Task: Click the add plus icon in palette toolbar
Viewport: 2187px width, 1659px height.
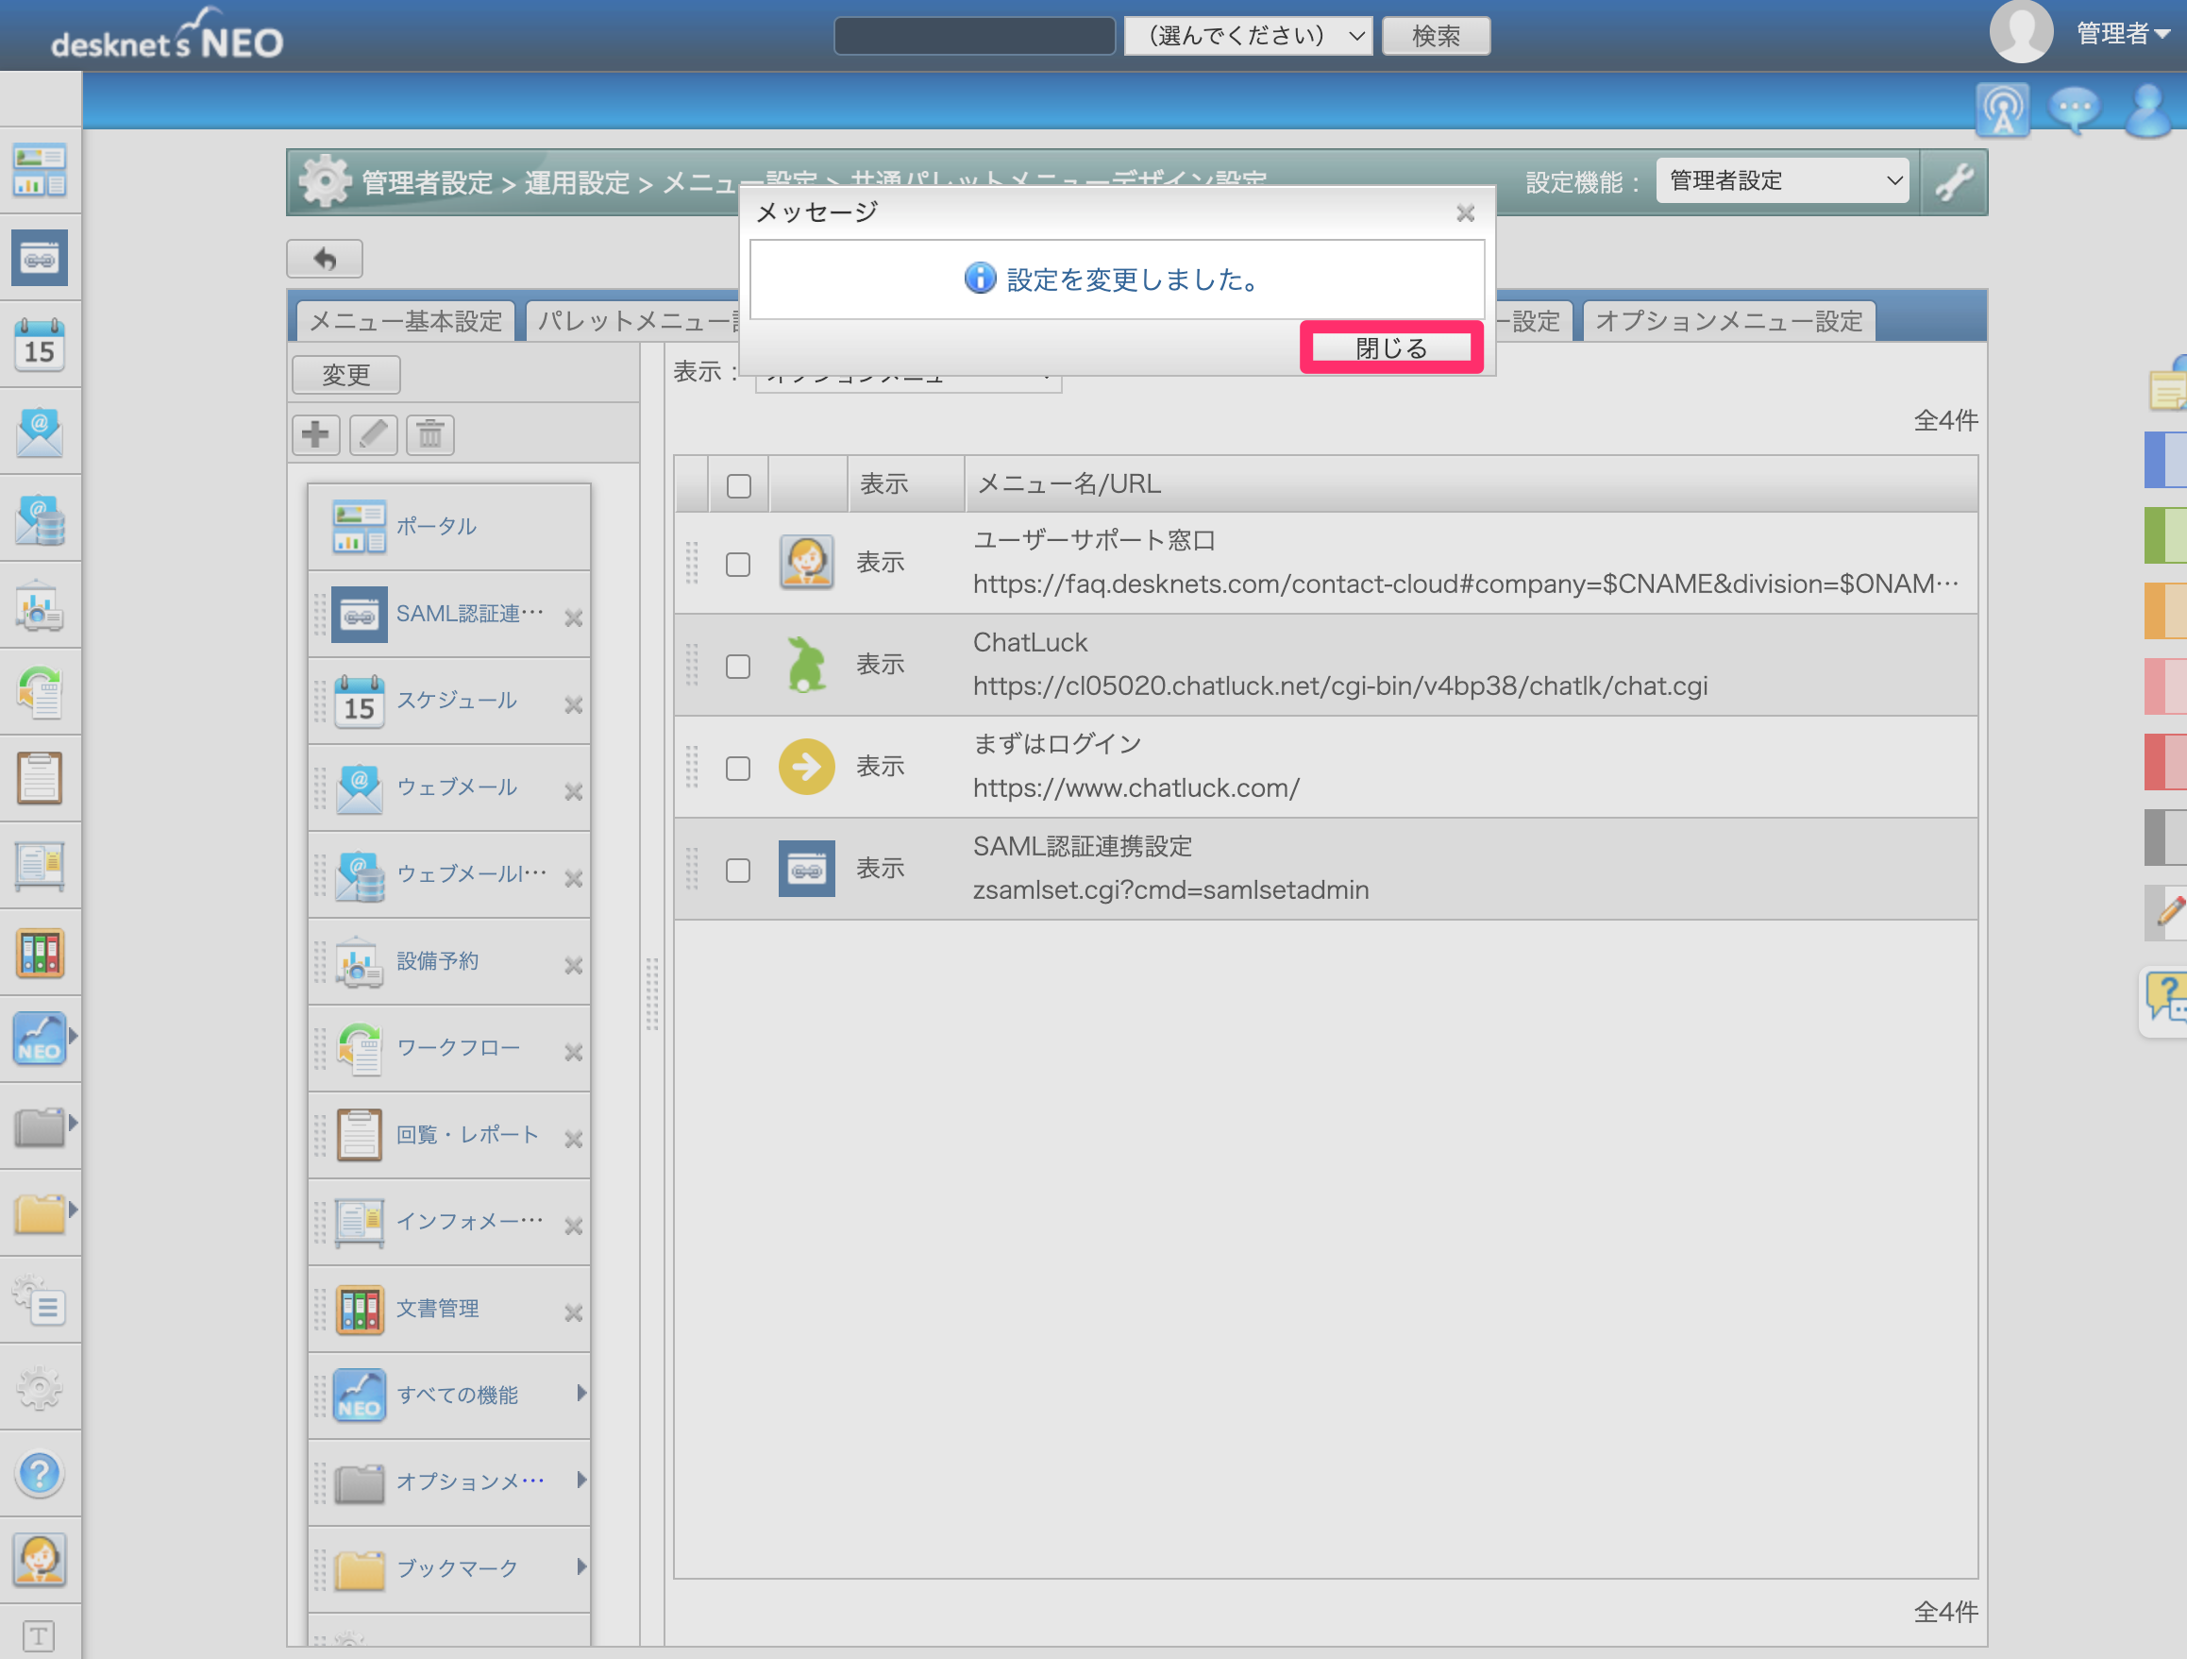Action: point(315,434)
